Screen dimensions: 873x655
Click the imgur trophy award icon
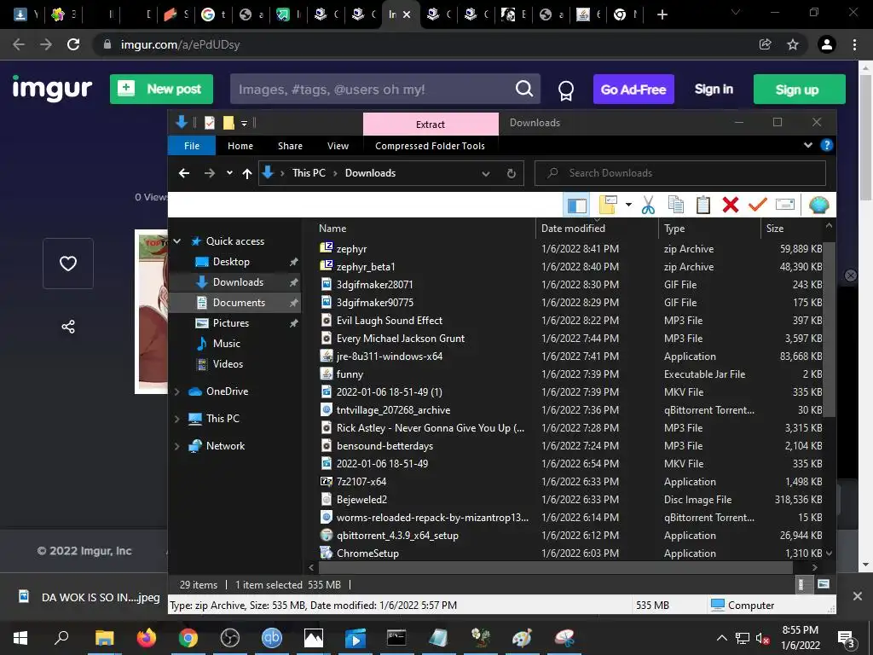[x=566, y=90]
